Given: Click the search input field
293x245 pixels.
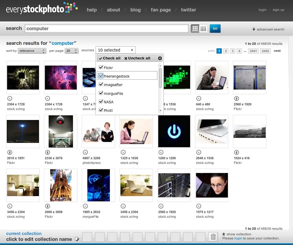Looking at the screenshot, I should coord(107,29).
